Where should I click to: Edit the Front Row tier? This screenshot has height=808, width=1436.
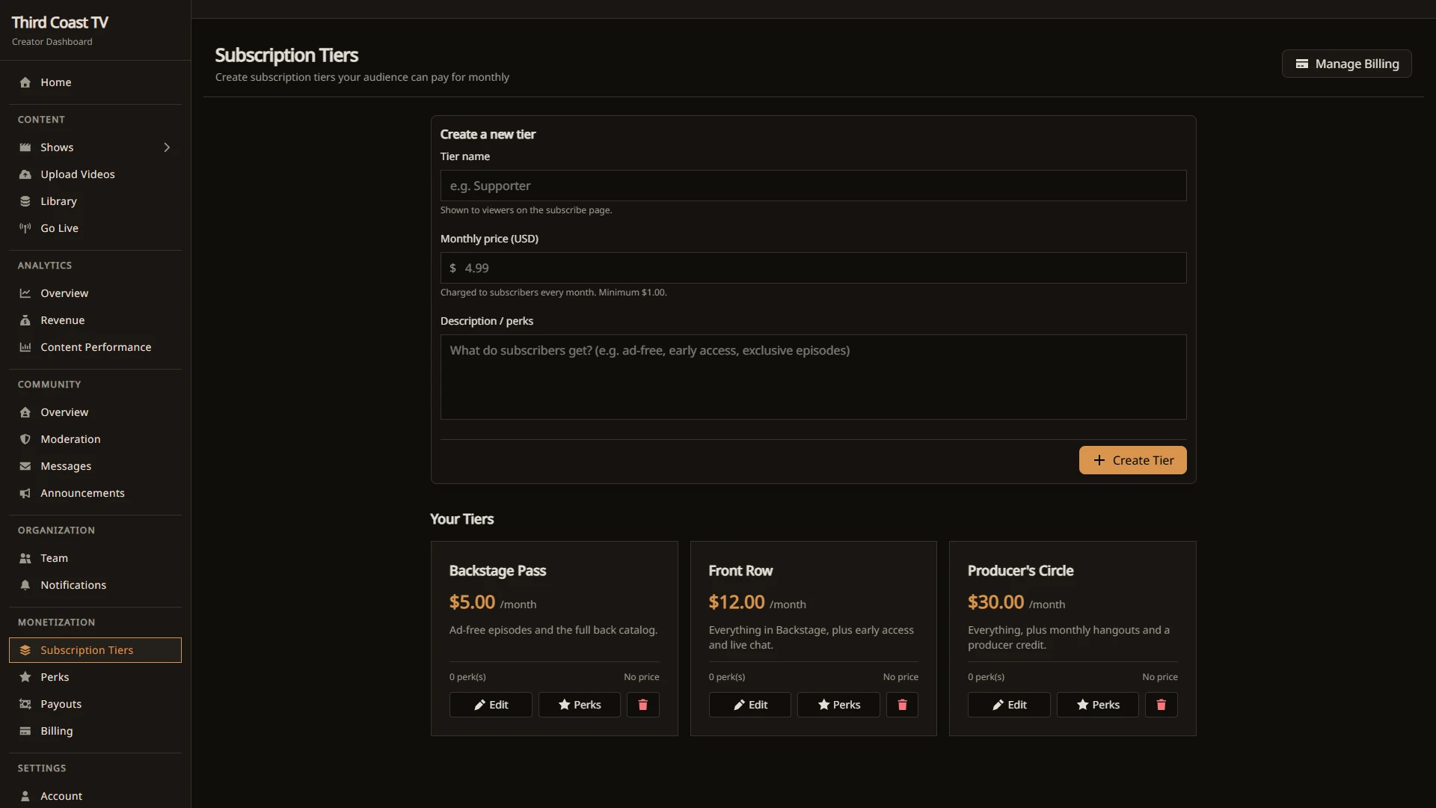pyautogui.click(x=749, y=705)
